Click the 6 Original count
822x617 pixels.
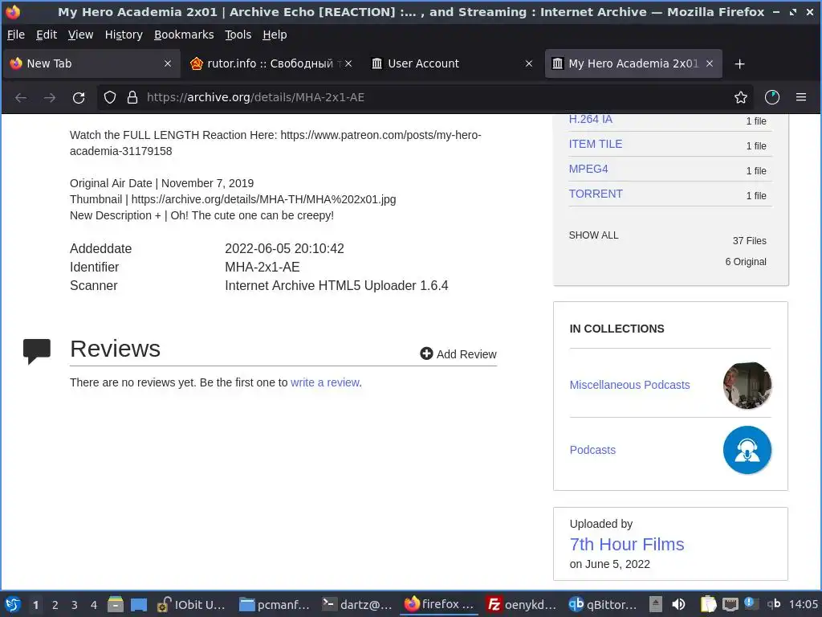pos(746,262)
